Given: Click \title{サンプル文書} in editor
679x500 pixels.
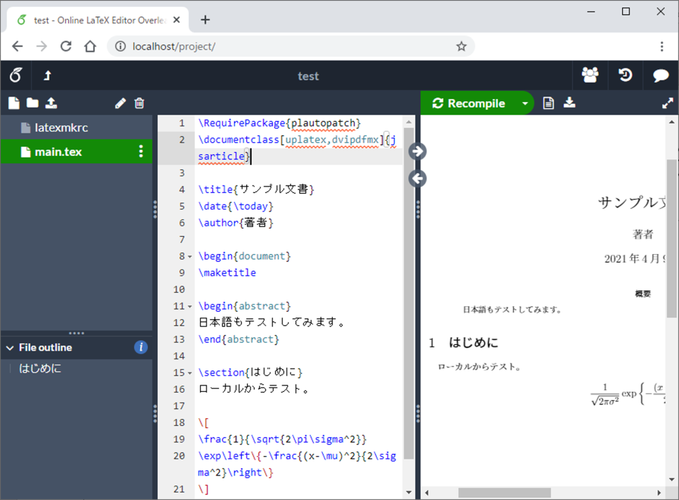Looking at the screenshot, I should point(256,190).
